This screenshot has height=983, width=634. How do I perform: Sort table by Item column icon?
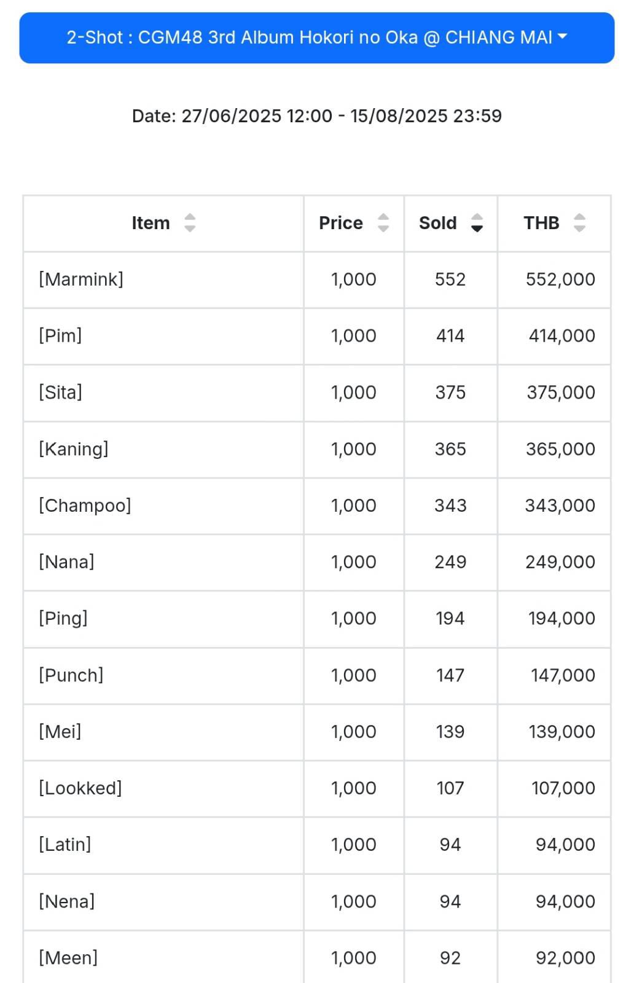point(190,222)
